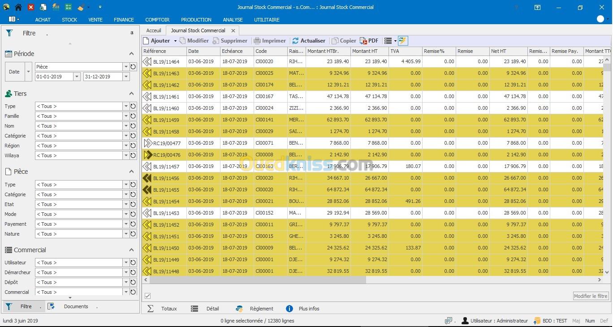Pin the Filtre panel with pushpin icon
The height and width of the screenshot is (327, 613).
(x=132, y=33)
